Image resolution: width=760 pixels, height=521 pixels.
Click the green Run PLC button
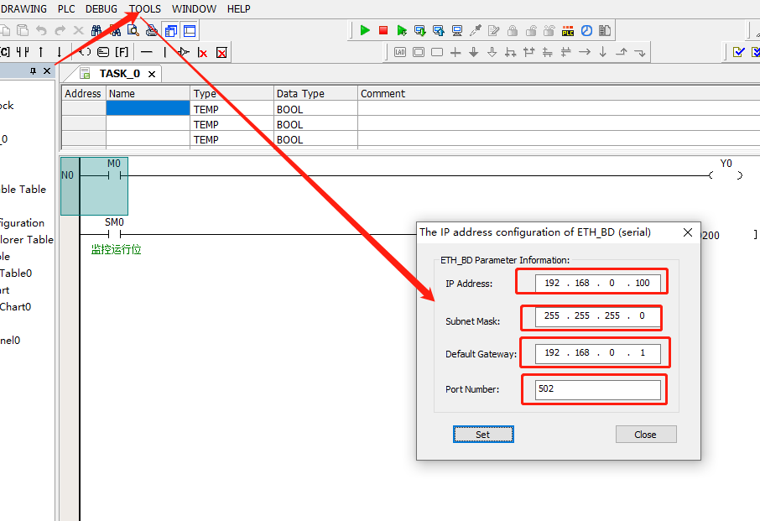point(365,30)
